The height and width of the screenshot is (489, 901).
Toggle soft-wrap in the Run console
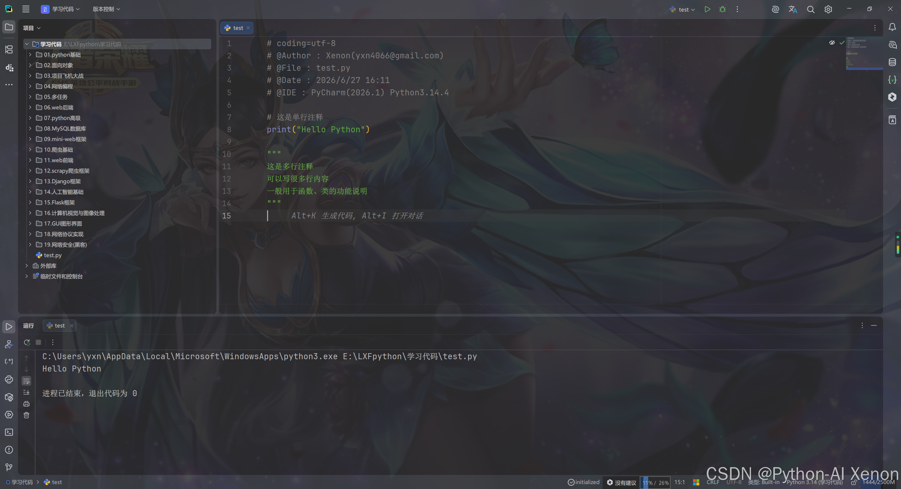26,381
